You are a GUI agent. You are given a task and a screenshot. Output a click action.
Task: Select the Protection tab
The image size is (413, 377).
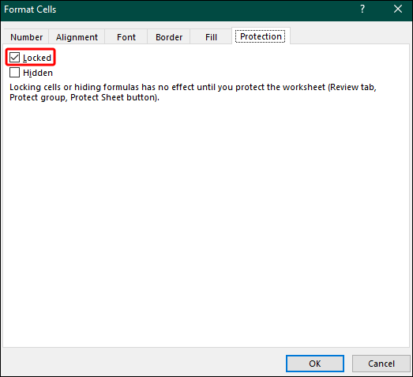point(261,36)
